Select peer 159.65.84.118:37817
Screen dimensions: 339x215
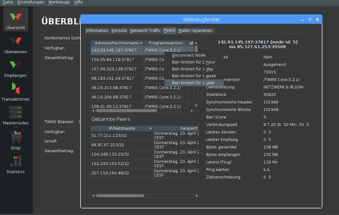(117, 59)
